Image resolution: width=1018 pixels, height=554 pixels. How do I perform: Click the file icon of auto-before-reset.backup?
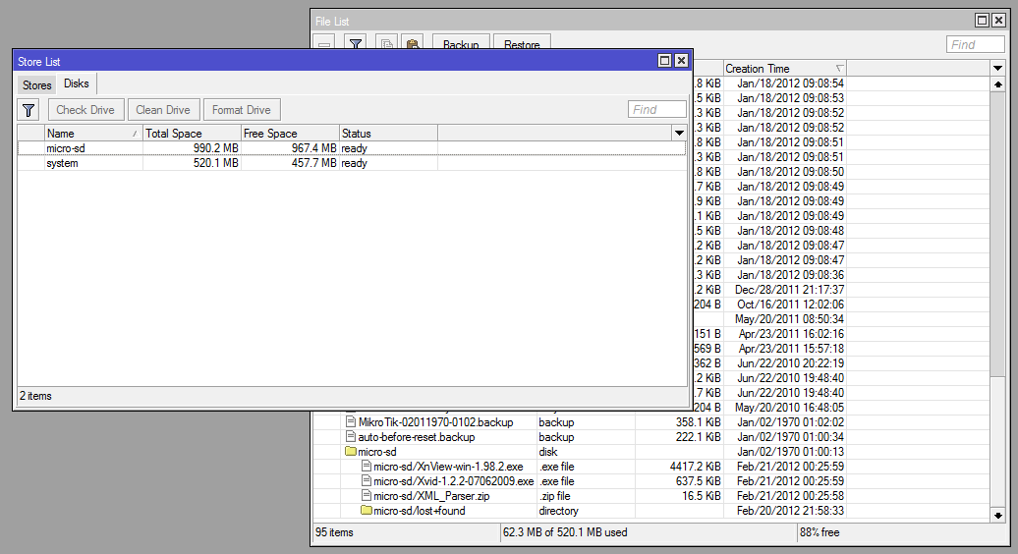click(351, 436)
